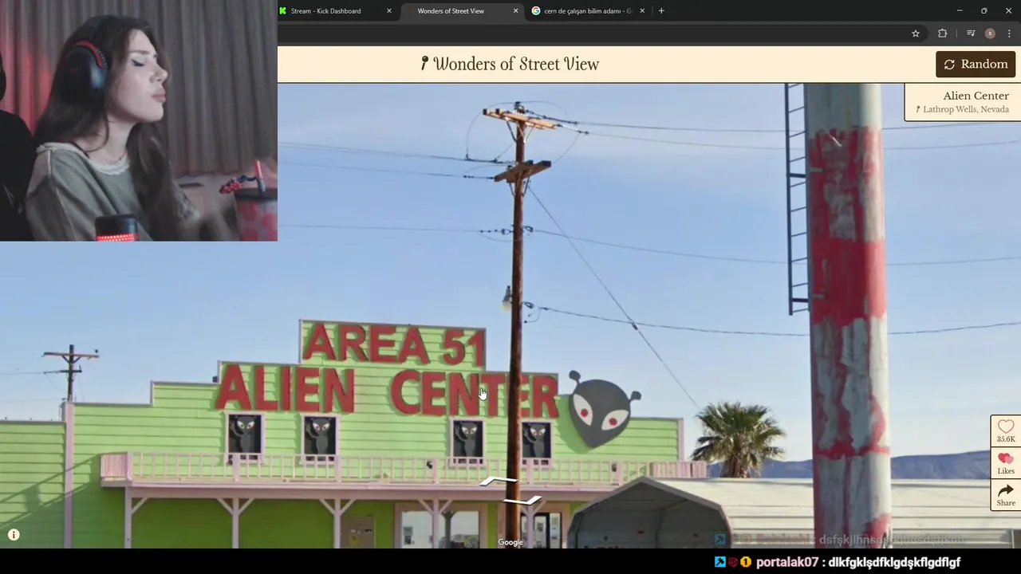Screen dimensions: 1021x574
Task: Select the Wonders of Street View tab
Action: coord(461,11)
